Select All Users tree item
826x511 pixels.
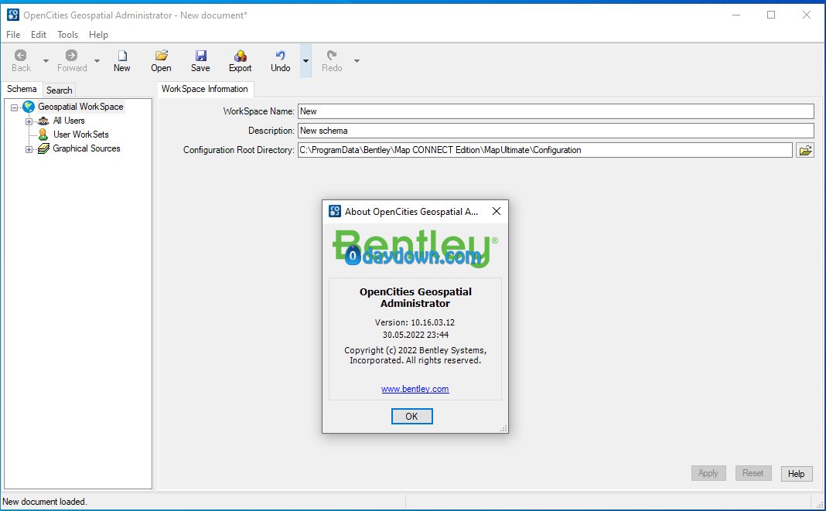[69, 121]
